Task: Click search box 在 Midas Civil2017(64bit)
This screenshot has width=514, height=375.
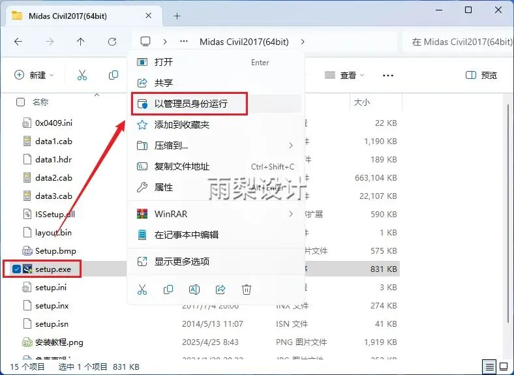Action: (458, 42)
